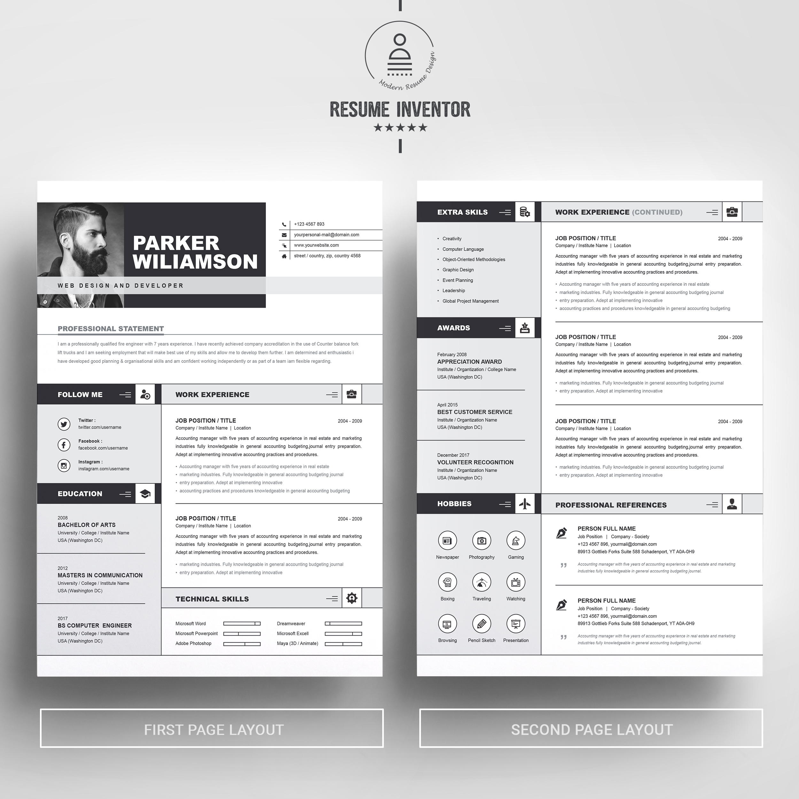This screenshot has height=799, width=799.
Task: Click the Instagram social media icon
Action: pos(67,463)
